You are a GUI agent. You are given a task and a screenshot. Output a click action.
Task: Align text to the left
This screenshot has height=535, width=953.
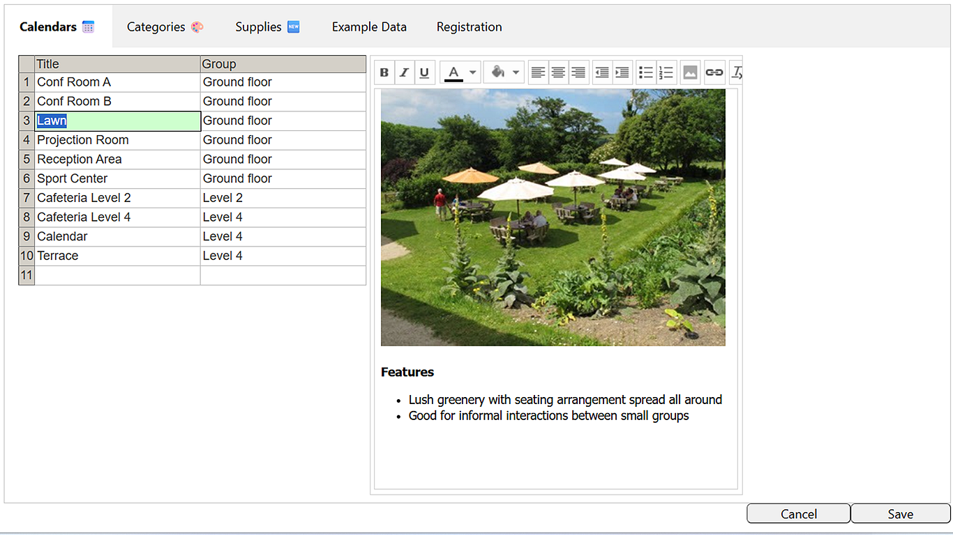(x=538, y=72)
